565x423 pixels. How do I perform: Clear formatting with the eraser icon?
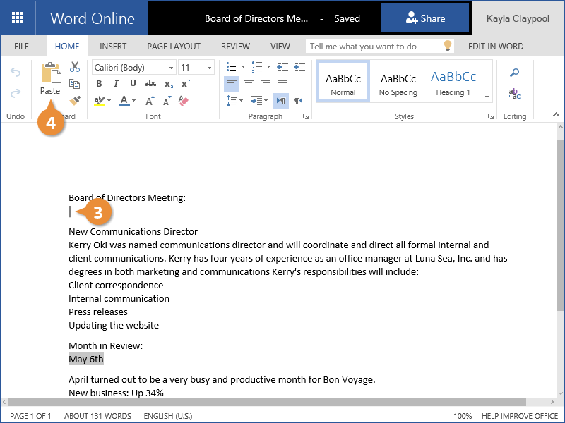click(184, 101)
